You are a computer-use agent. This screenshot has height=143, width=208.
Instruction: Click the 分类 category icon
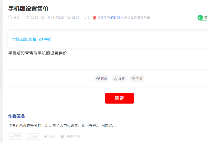point(10,17)
